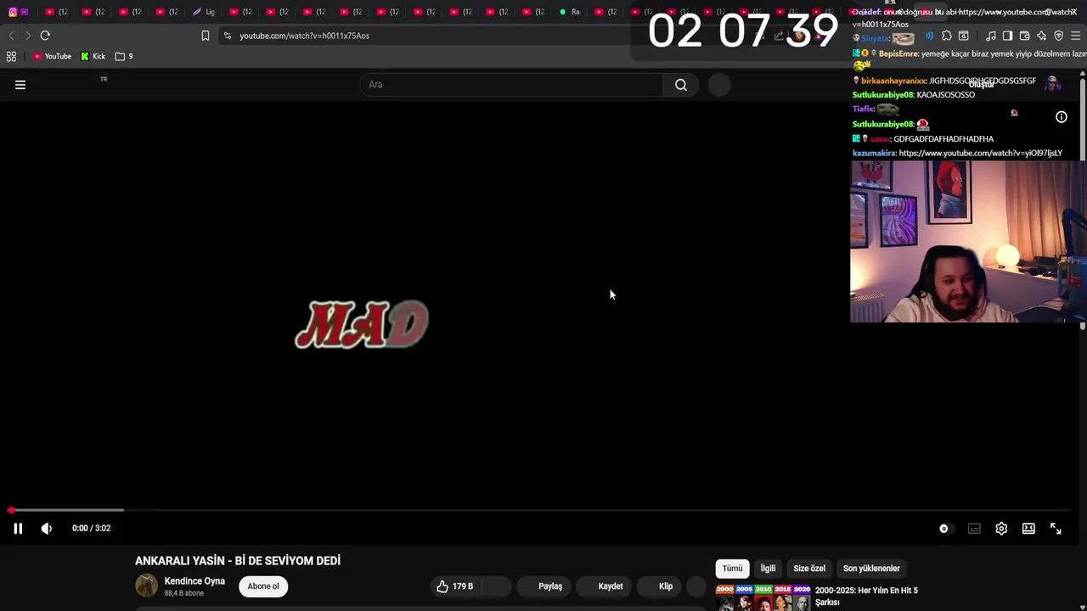This screenshot has height=611, width=1087.
Task: Click the video title 'ANKARALI YASİN - Bİ DE SEVİYOM DEDİ'
Action: click(x=238, y=561)
